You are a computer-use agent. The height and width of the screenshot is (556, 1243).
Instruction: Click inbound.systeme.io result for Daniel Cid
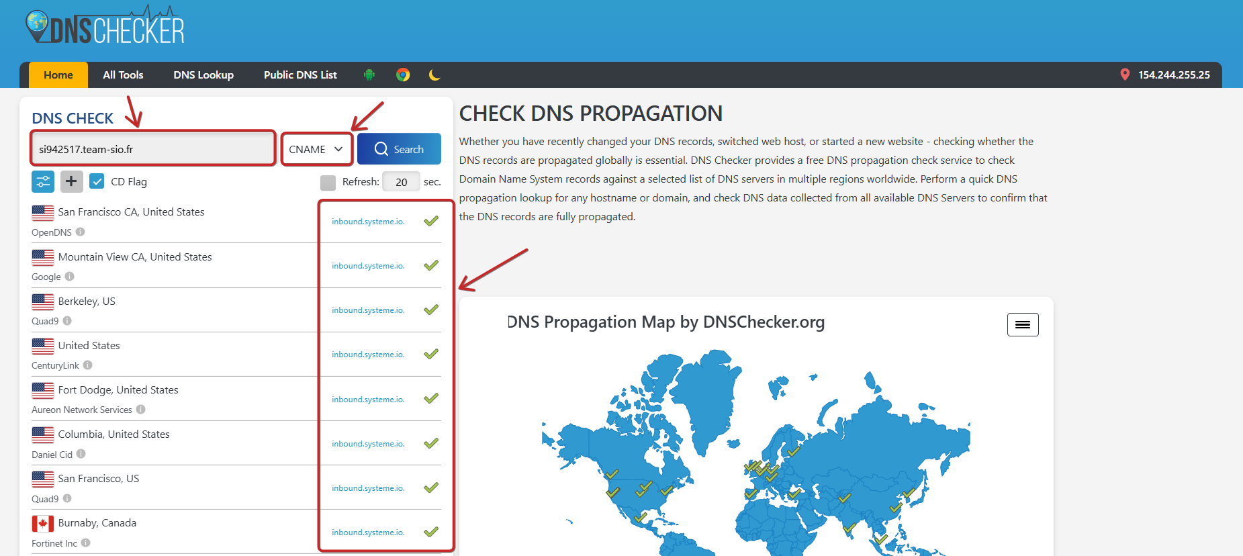point(368,444)
